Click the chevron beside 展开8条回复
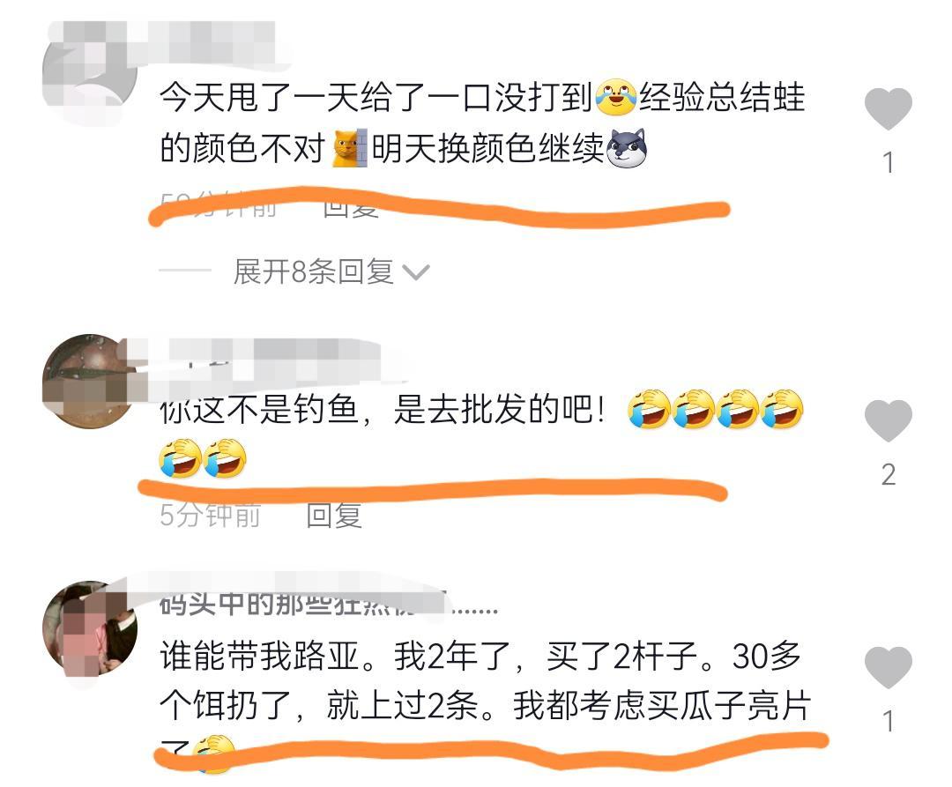 tap(416, 273)
